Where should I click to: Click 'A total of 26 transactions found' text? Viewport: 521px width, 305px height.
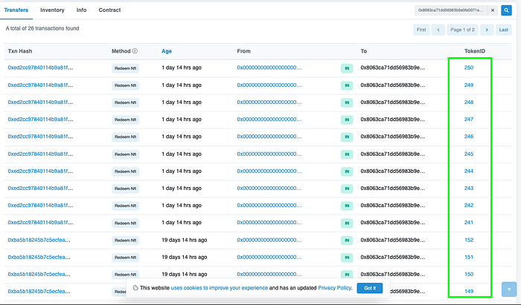pos(42,28)
